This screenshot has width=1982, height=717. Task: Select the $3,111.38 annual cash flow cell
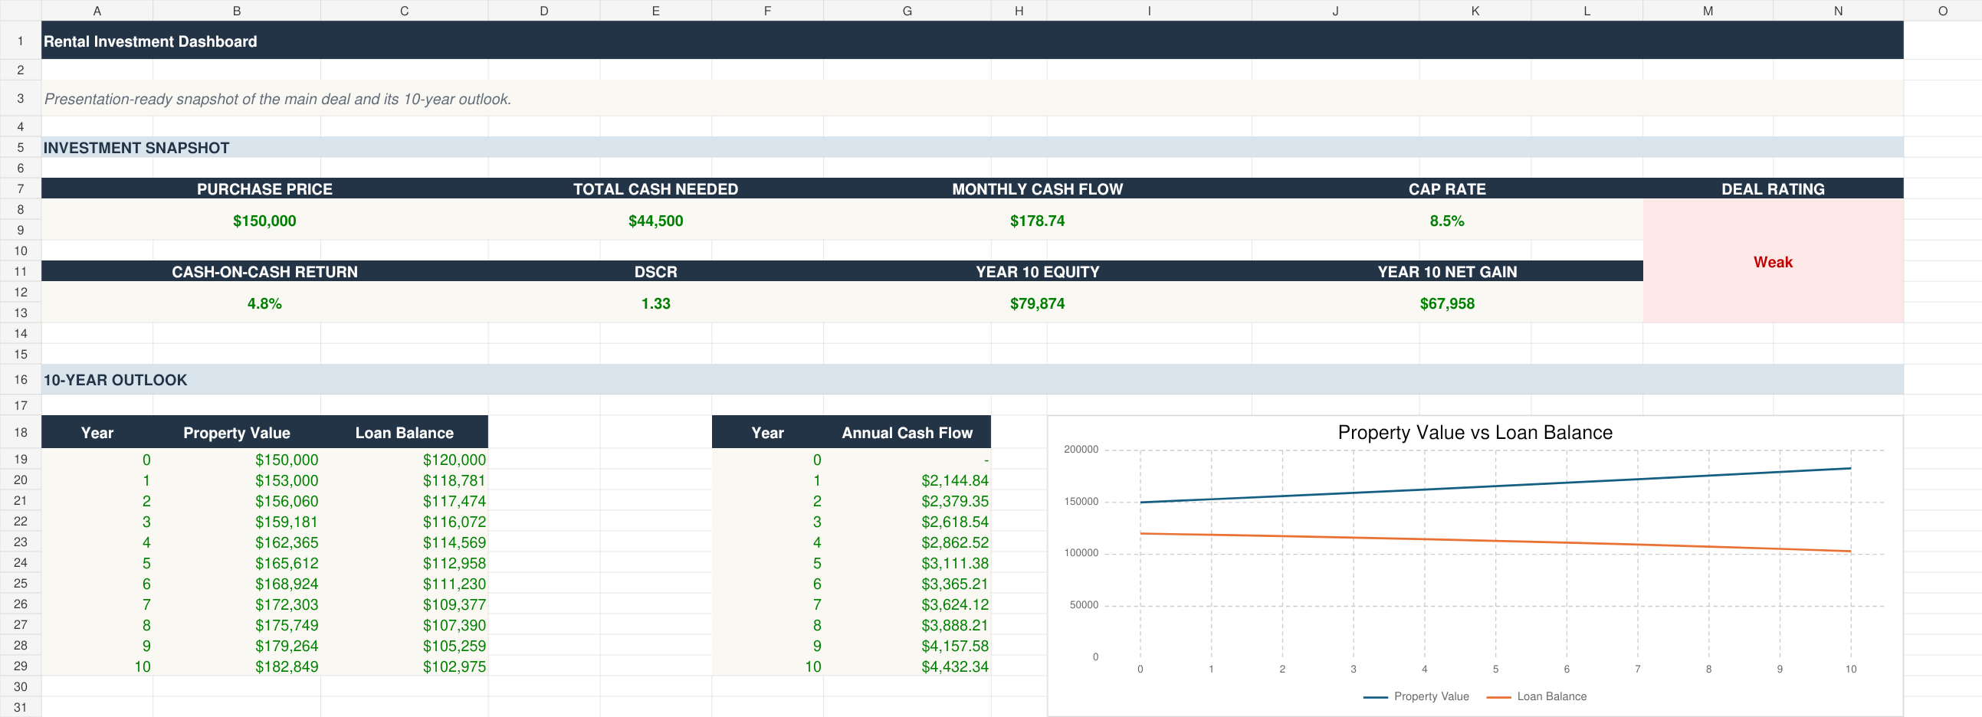[907, 563]
